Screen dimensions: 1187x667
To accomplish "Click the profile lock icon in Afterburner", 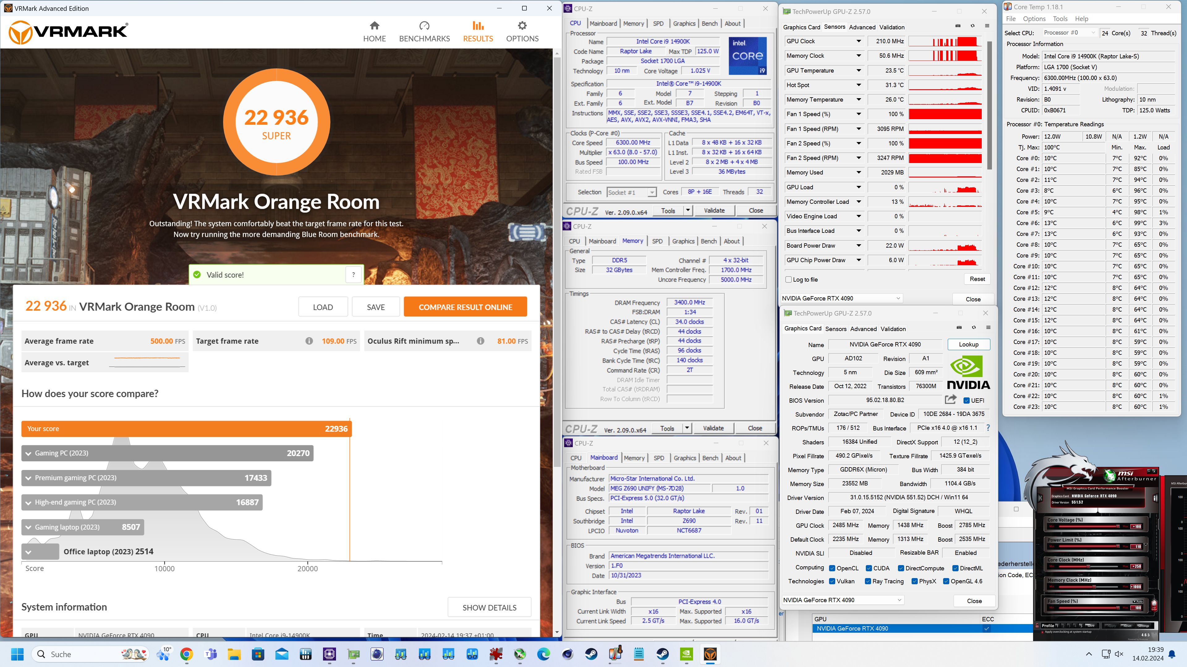I will 1037,626.
